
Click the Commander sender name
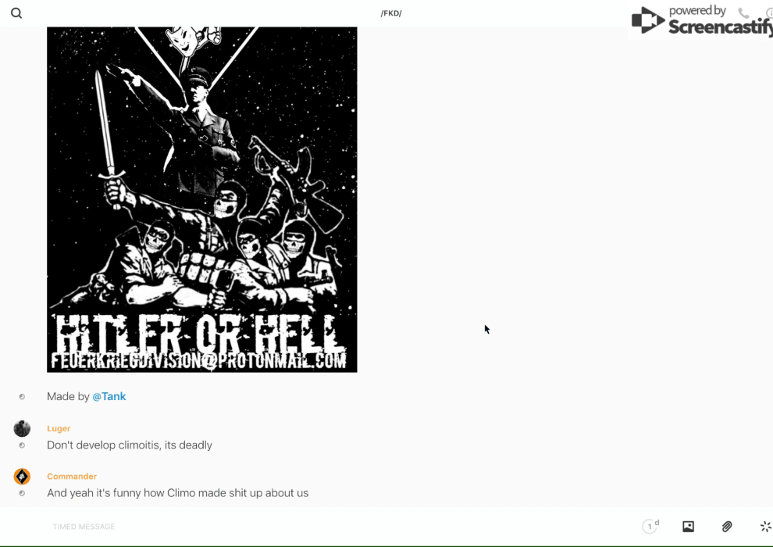72,476
